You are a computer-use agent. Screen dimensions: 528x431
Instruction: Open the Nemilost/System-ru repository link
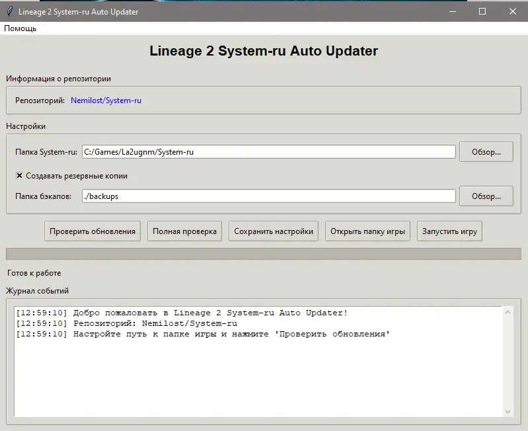[x=106, y=100]
